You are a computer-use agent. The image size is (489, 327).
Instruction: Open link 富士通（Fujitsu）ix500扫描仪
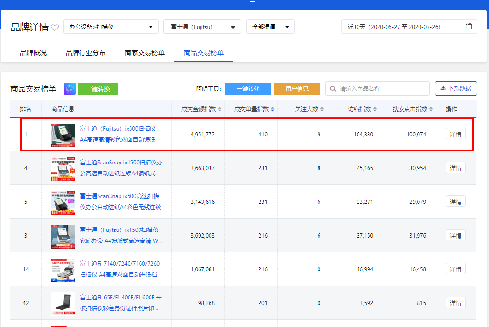118,134
